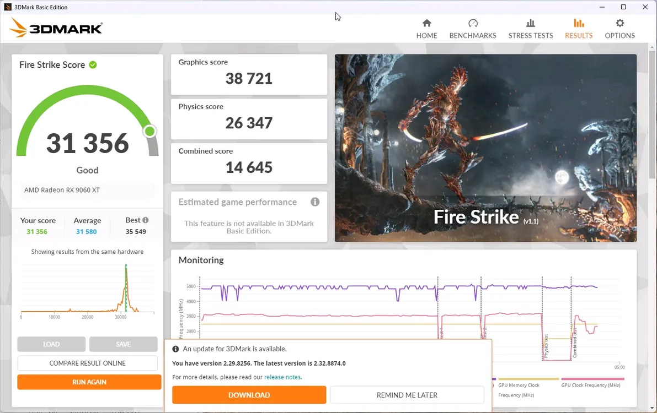
Task: Click the green validation check icon
Action: click(93, 65)
